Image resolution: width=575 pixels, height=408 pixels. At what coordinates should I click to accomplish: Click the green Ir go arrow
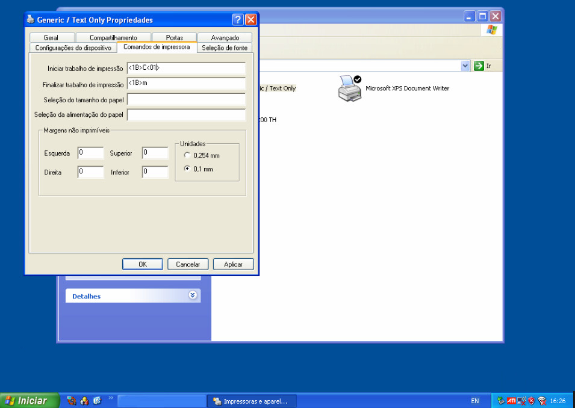pyautogui.click(x=479, y=66)
